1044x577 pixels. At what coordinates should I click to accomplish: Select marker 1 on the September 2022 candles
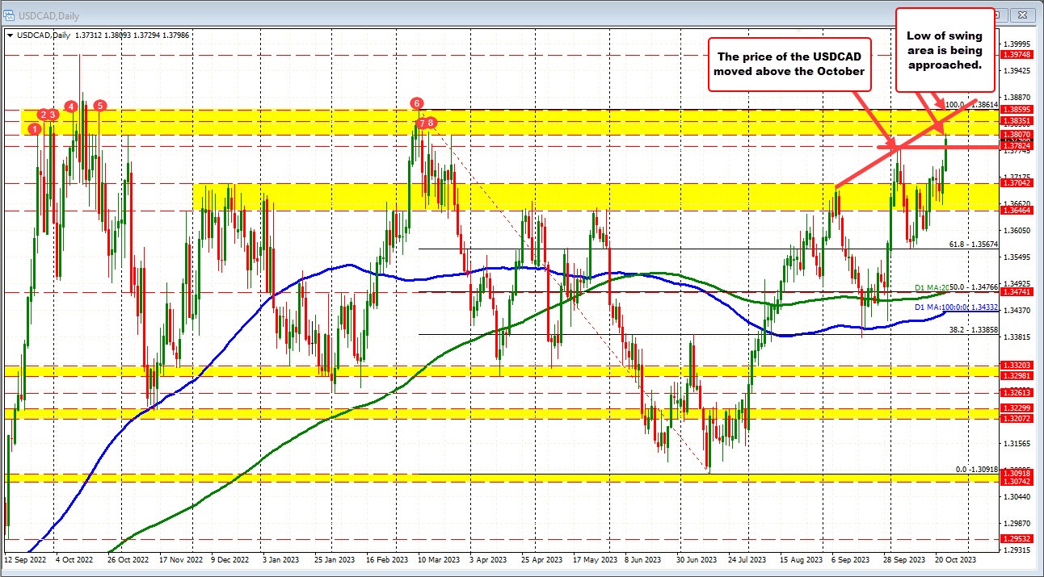click(x=34, y=129)
